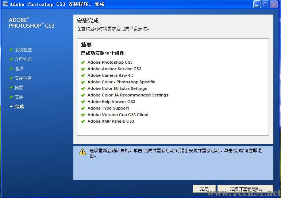Select the 许可协议 step in sidebar
Screen dimensions: 281x198
click(23, 59)
